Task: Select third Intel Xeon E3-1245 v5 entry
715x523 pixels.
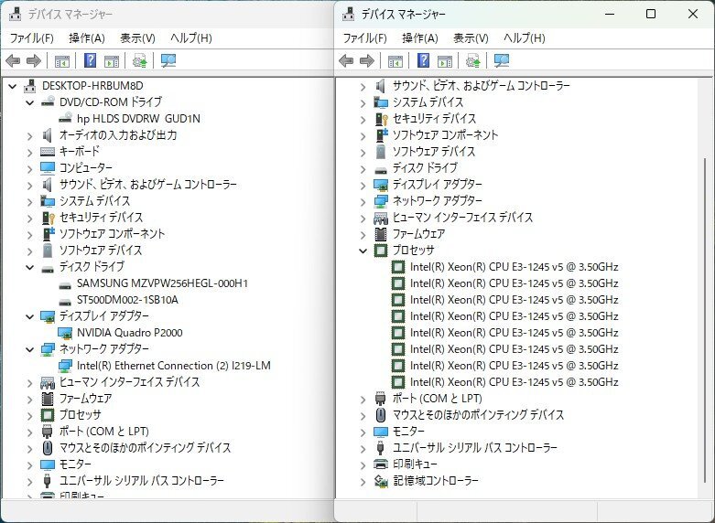Action: point(514,300)
